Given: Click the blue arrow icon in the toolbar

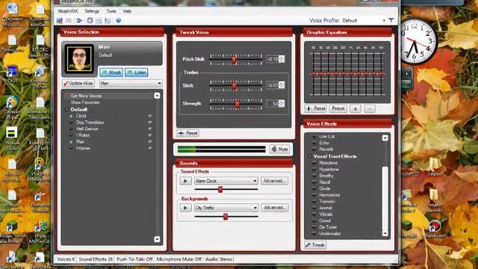Looking at the screenshot, I should coord(79,20).
